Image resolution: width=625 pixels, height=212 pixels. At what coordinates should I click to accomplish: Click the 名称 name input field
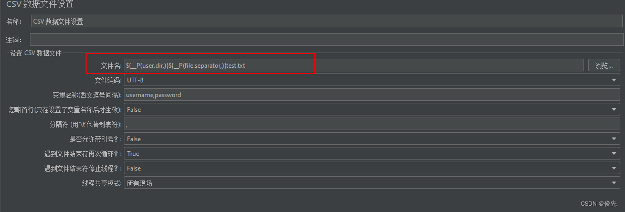point(325,22)
